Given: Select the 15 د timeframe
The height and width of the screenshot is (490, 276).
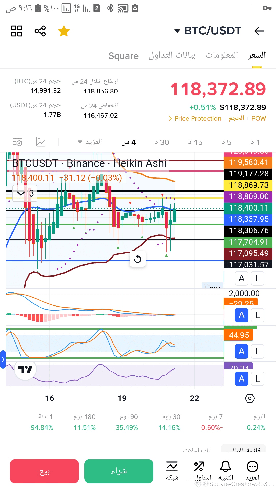Looking at the screenshot, I should 195,142.
